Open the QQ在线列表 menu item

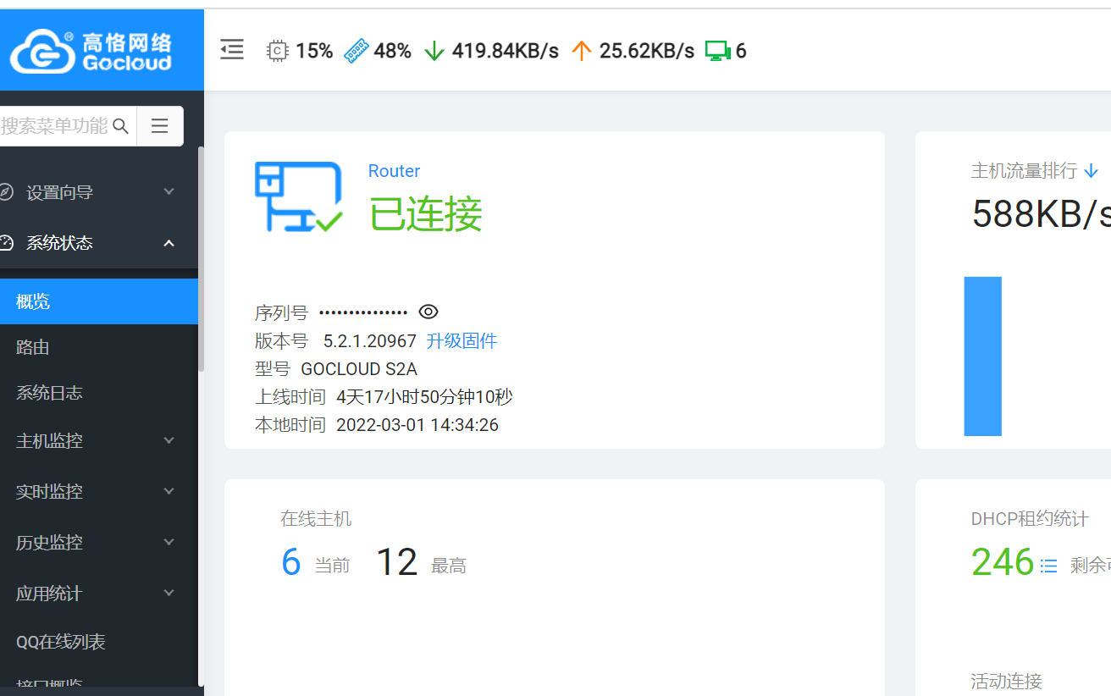(99, 642)
